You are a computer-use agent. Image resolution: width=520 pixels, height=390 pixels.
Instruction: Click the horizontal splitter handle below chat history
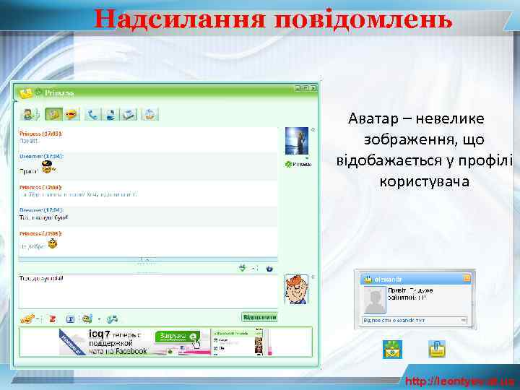(145, 260)
